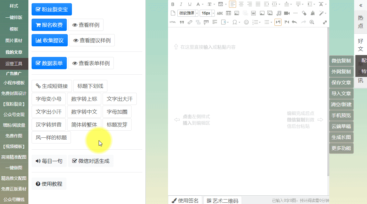Select the eraser format tool
Image resolution: width=367 pixels, height=204 pixels.
[304, 13]
